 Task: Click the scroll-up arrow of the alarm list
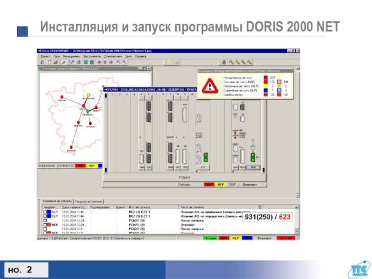tap(296, 207)
